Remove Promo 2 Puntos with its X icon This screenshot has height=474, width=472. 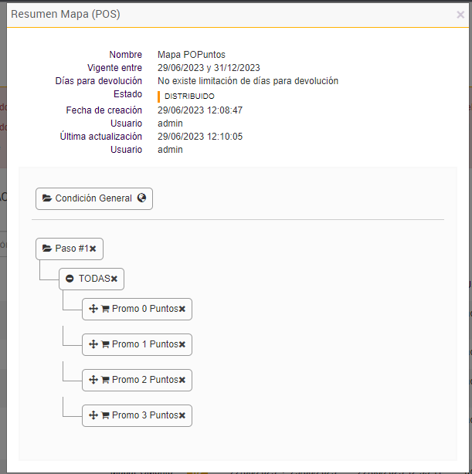pyautogui.click(x=182, y=380)
